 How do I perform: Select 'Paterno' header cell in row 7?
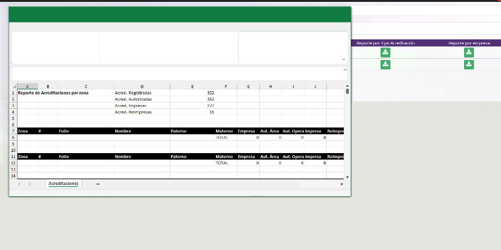click(192, 131)
